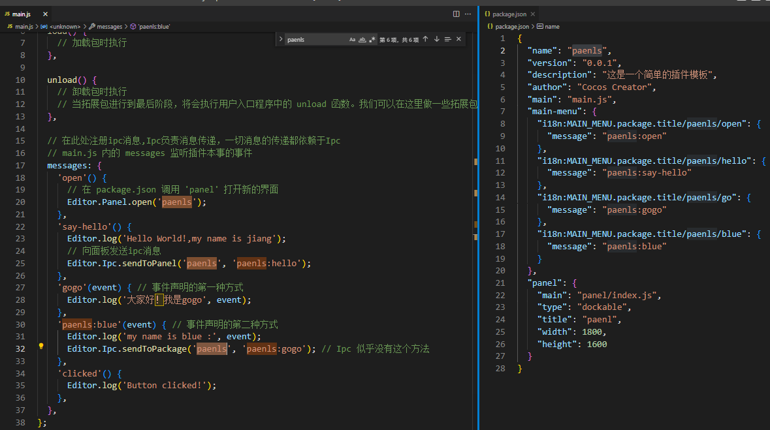The width and height of the screenshot is (770, 430).
Task: Click the lightbulb quick-fix icon on line 32
Action: point(41,346)
